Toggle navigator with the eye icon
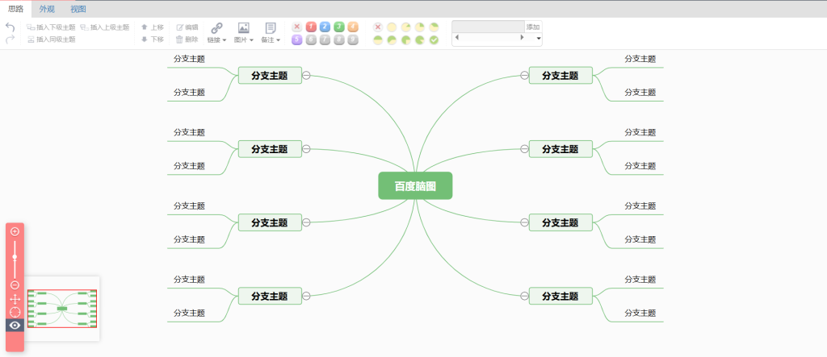 (x=15, y=326)
